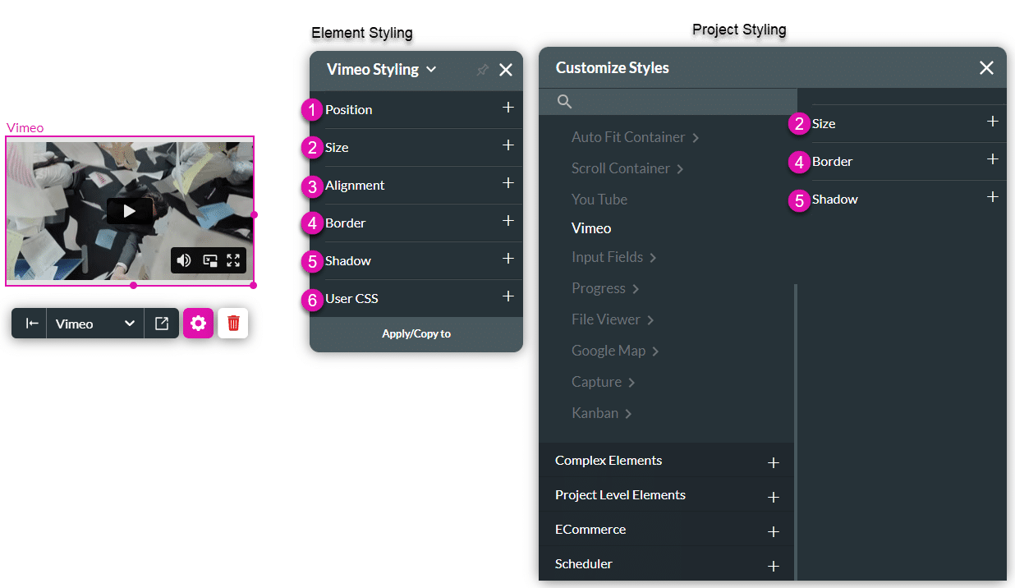Open the Vimeo element in a new window
This screenshot has width=1015, height=588.
pos(162,323)
